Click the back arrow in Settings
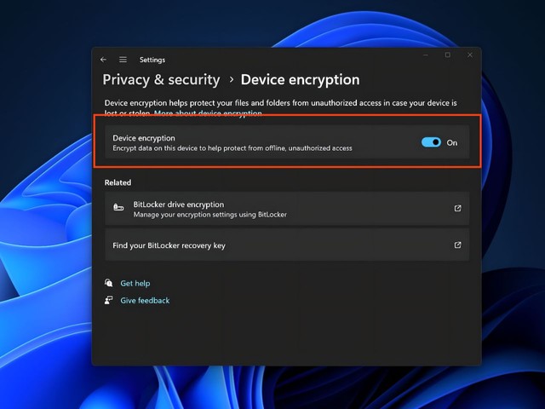The image size is (545, 409). coord(103,60)
